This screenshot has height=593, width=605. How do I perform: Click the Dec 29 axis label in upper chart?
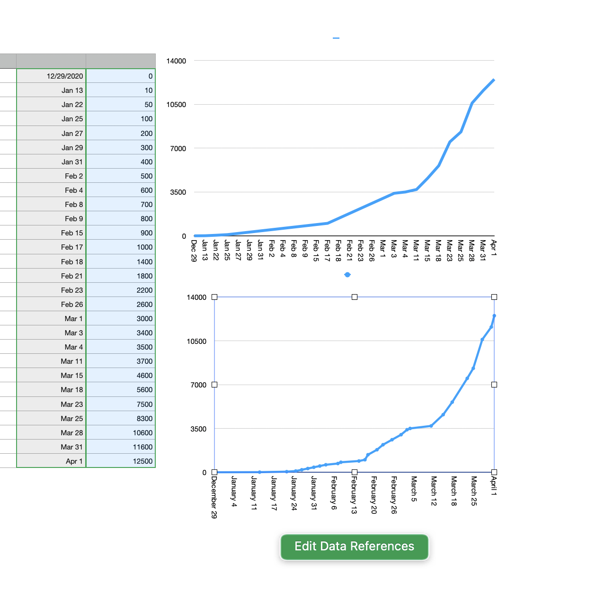point(194,251)
